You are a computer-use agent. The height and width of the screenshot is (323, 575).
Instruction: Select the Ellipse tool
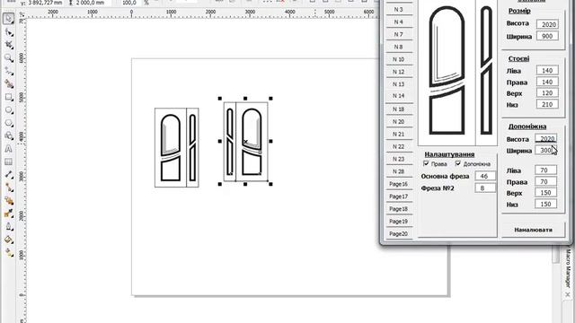coord(8,109)
